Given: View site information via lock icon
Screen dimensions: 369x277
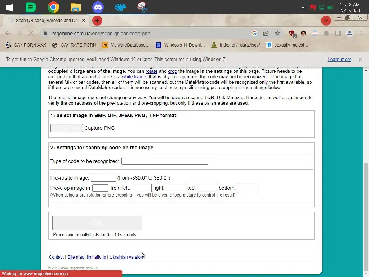Looking at the screenshot, I should (45, 33).
